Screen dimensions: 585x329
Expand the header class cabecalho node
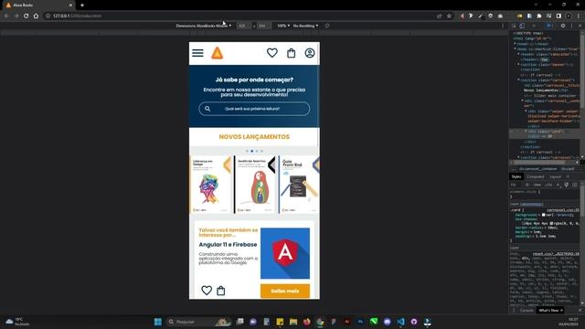tap(518, 54)
